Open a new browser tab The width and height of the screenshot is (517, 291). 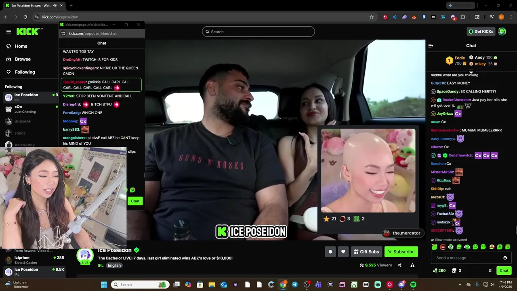click(71, 5)
